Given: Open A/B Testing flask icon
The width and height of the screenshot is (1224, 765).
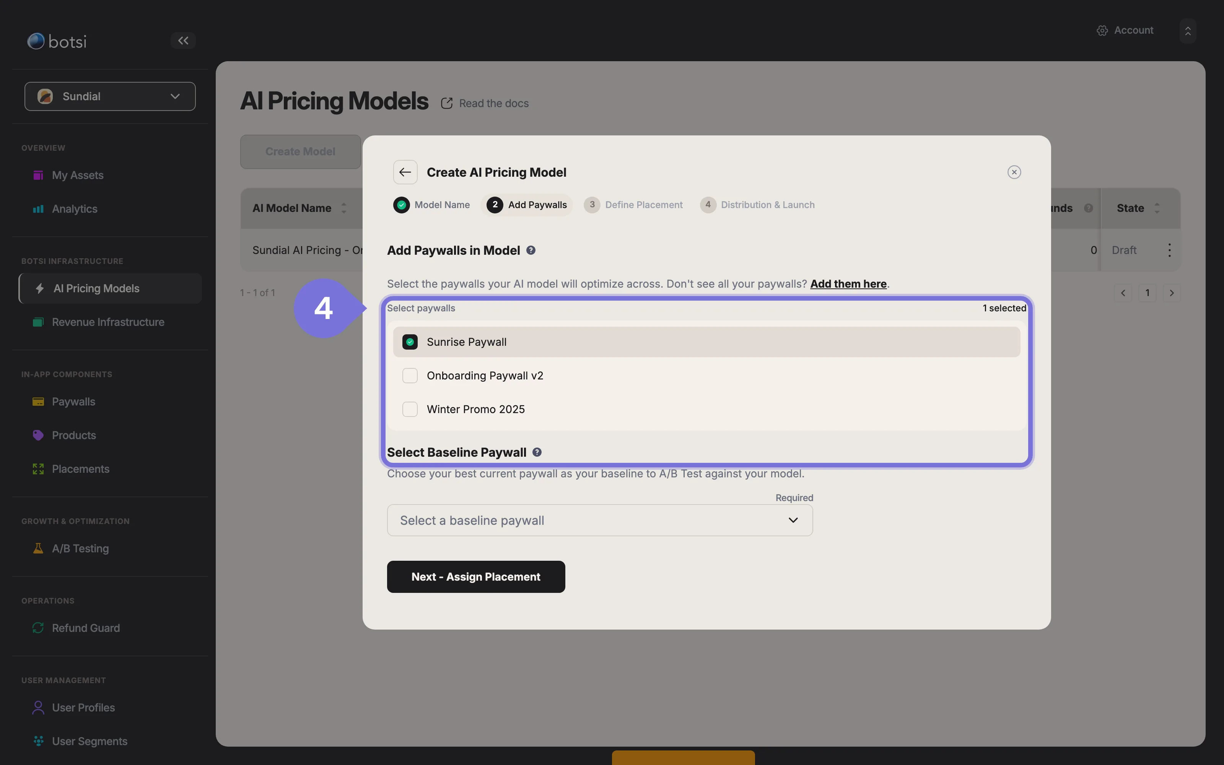Looking at the screenshot, I should tap(38, 549).
